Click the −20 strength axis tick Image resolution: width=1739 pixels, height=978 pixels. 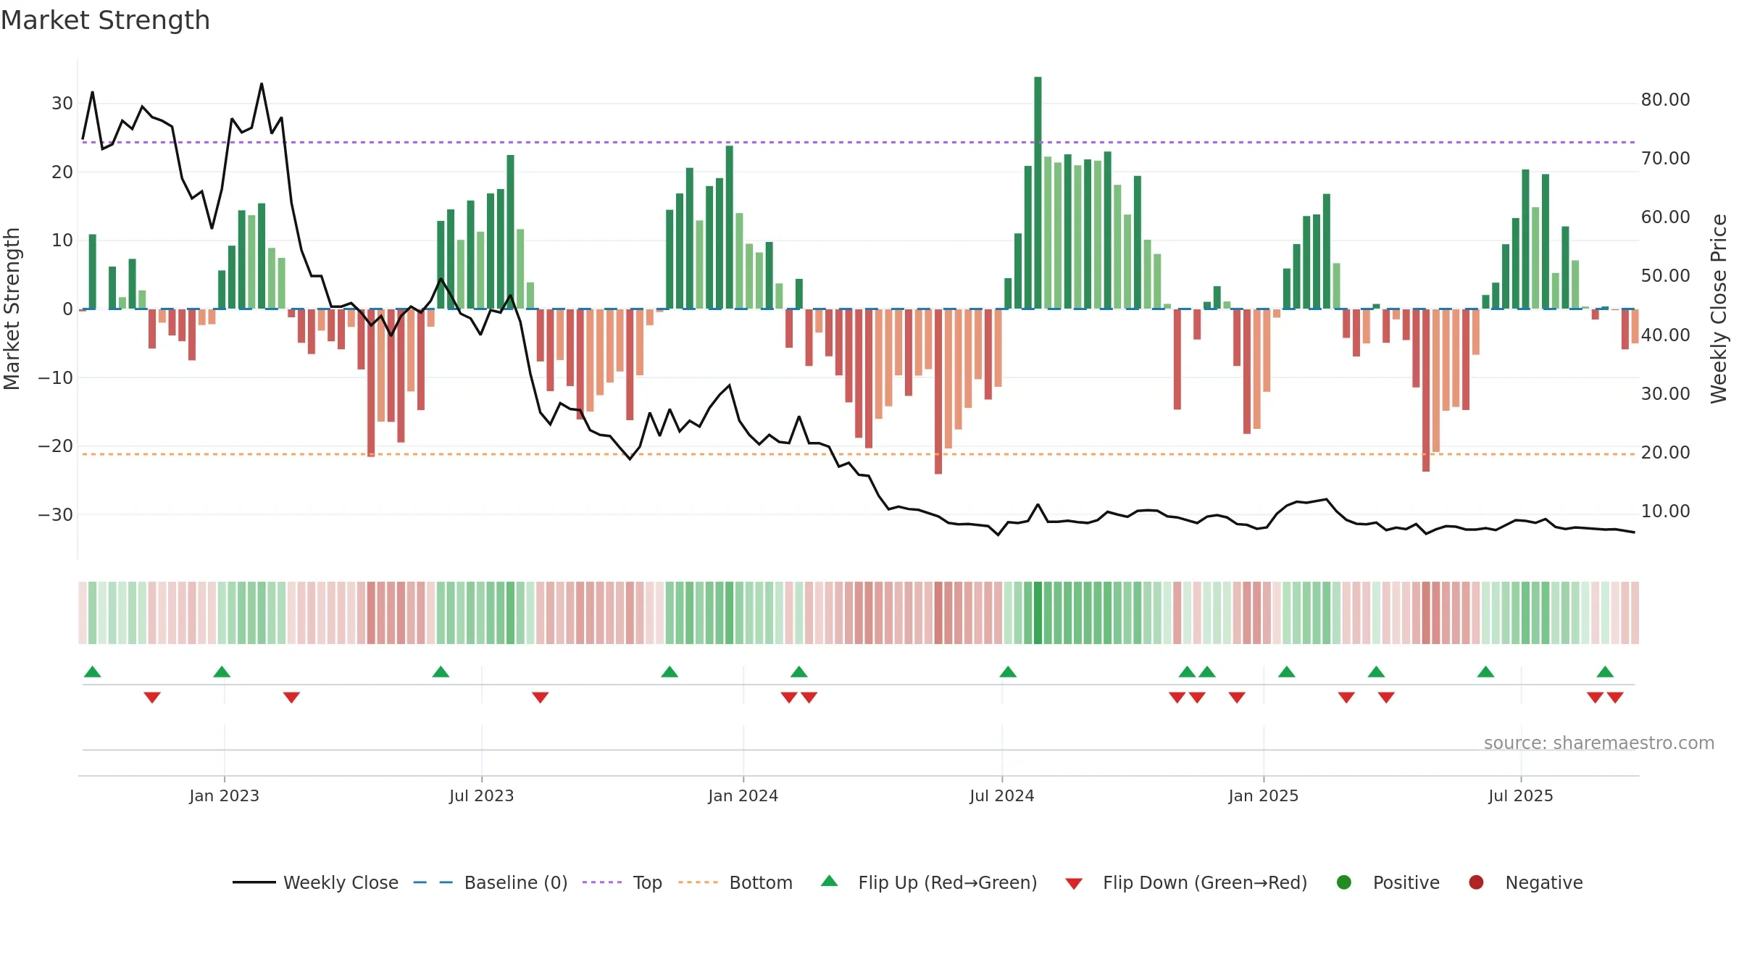[x=56, y=446]
